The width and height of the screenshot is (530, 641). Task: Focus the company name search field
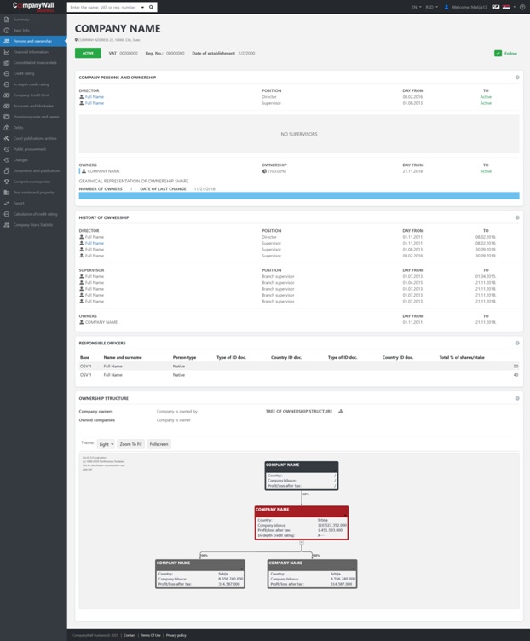pyautogui.click(x=102, y=7)
